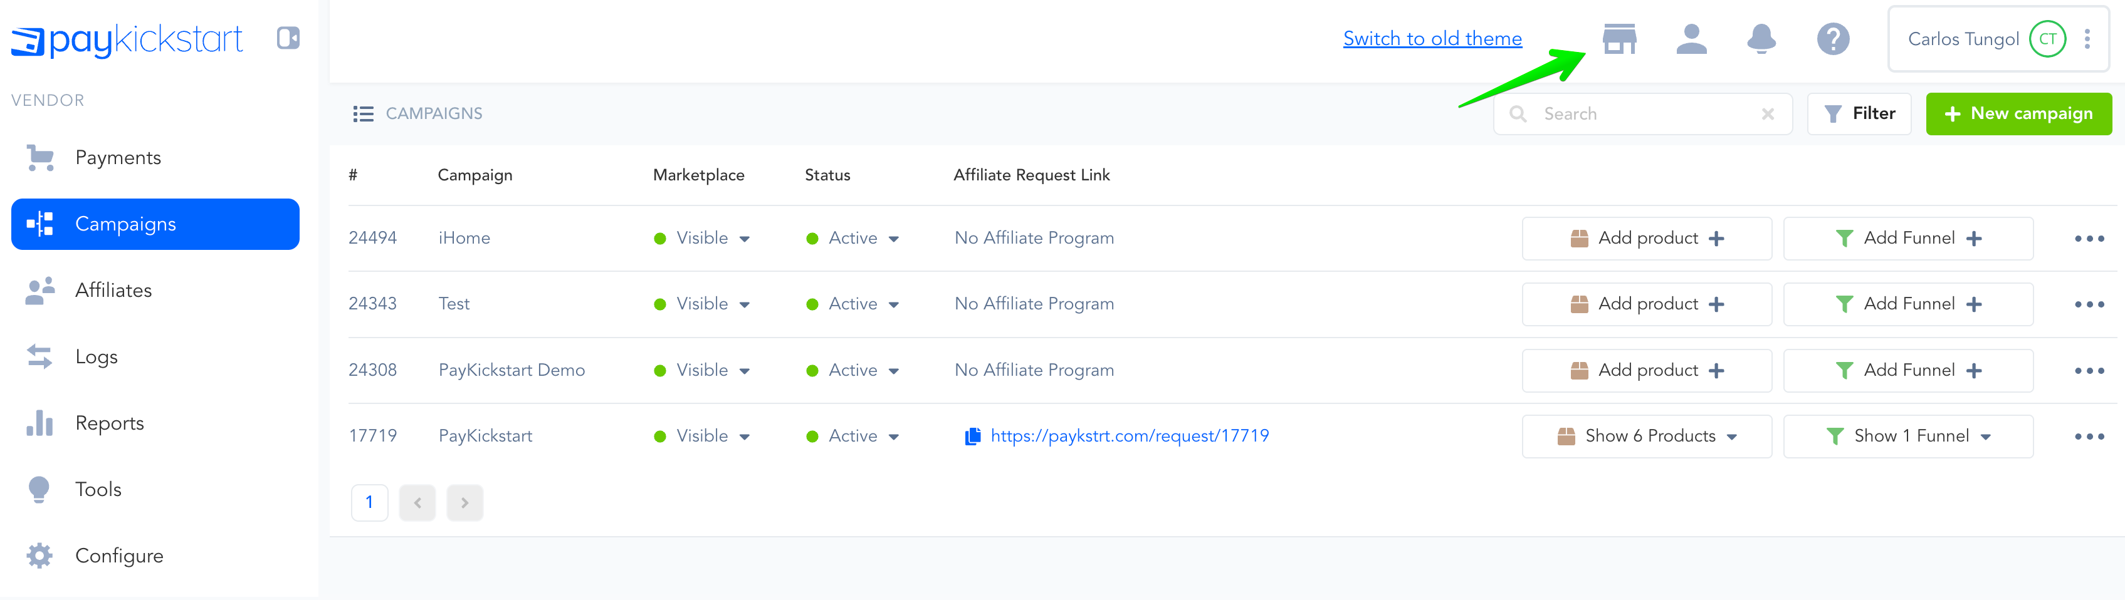Collapse the sidebar with the panel icon
This screenshot has height=600, width=2125.
288,38
